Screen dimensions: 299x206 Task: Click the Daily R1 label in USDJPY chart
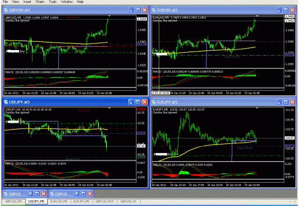point(84,111)
